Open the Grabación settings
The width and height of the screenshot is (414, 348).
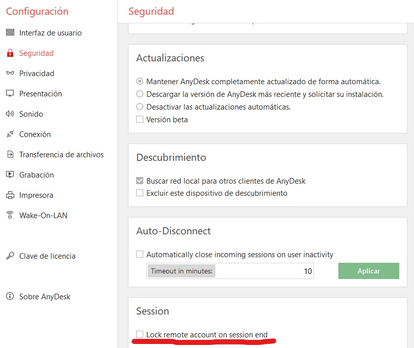tap(37, 175)
